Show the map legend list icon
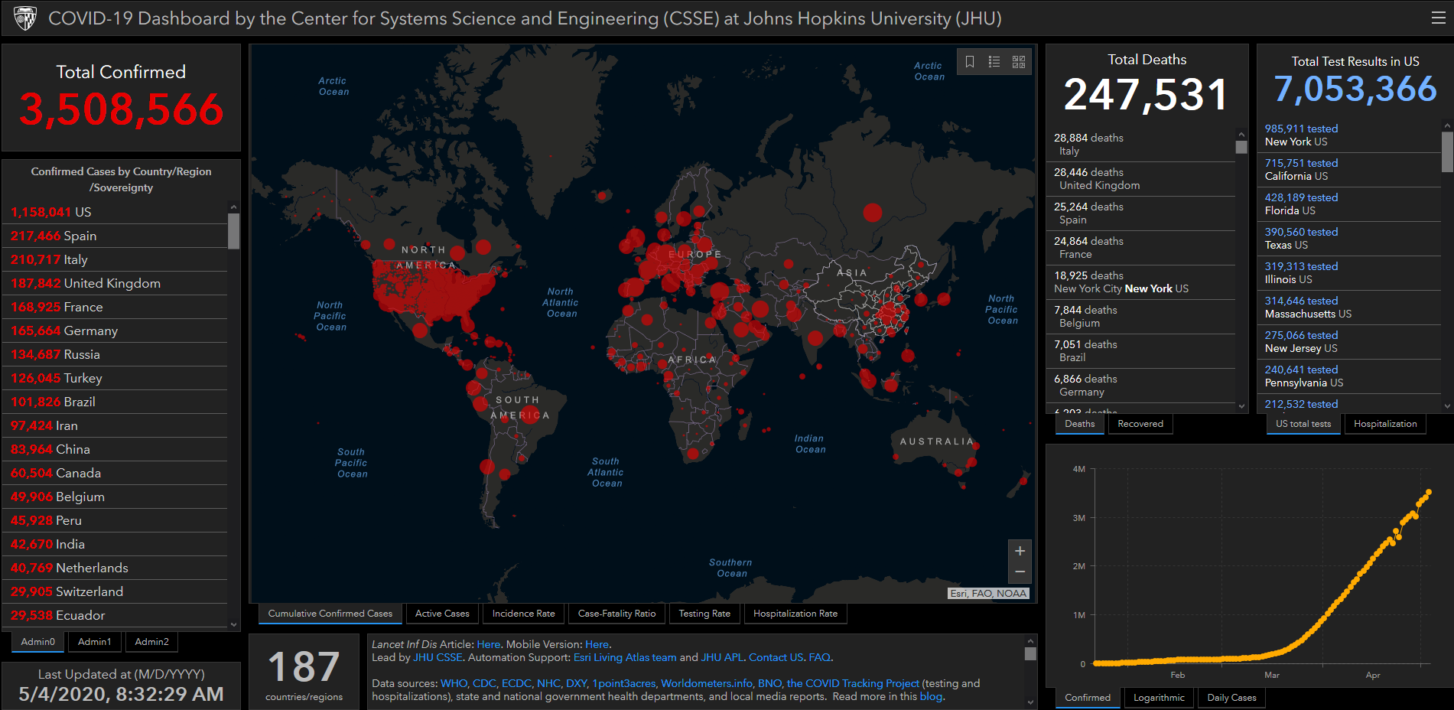Image resolution: width=1454 pixels, height=710 pixels. click(x=994, y=62)
